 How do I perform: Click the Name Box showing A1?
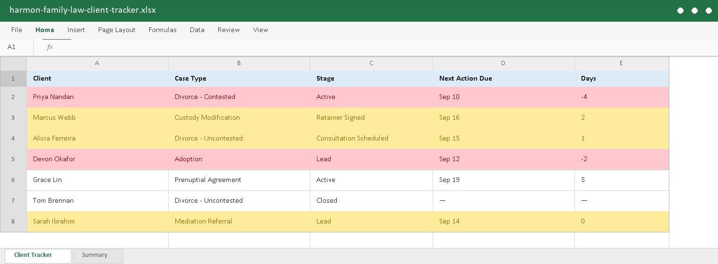[17, 47]
